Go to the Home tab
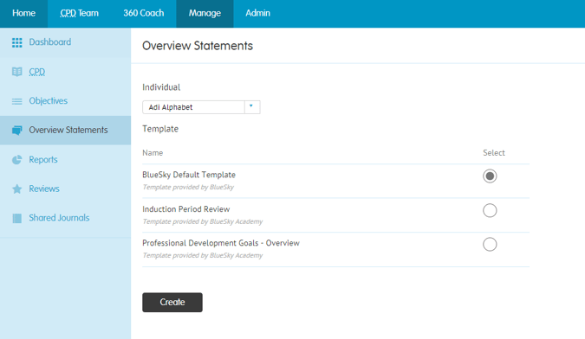Screen dimensions: 585x339 24,13
